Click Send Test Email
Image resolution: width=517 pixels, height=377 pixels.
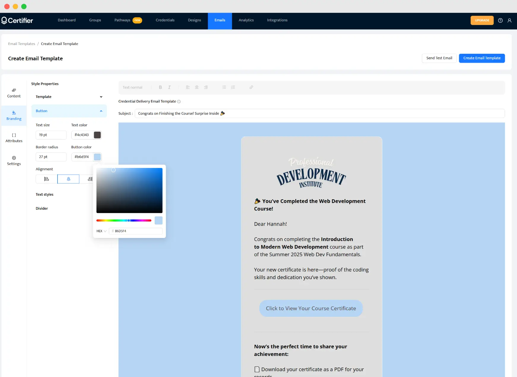coord(439,58)
